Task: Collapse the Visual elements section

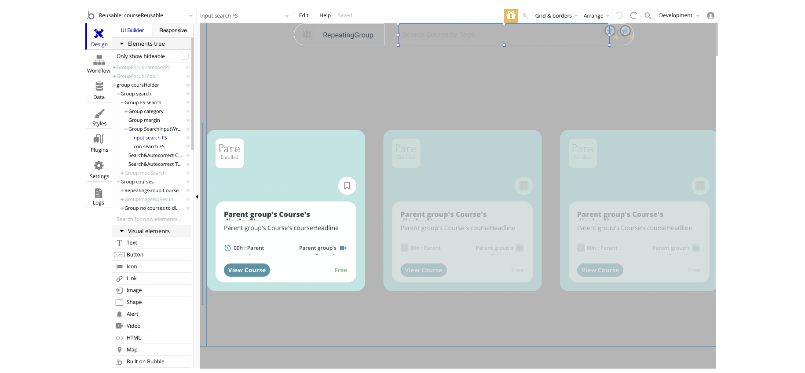Action: pos(122,231)
